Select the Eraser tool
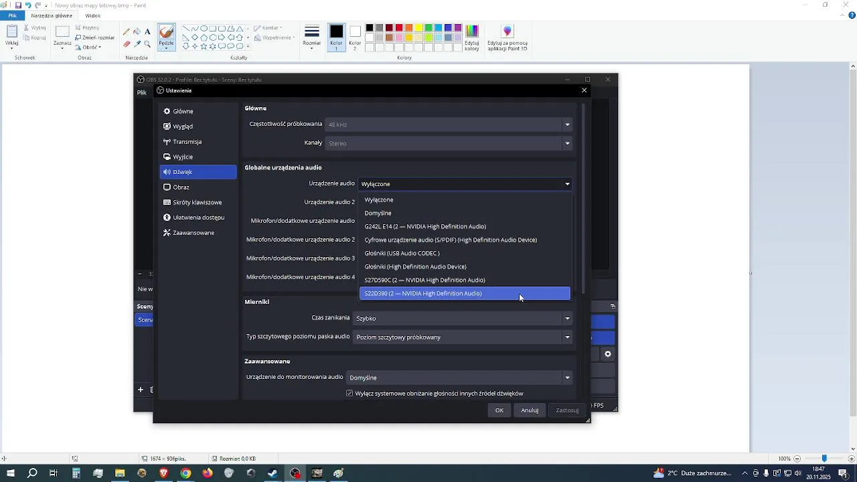This screenshot has width=857, height=482. click(127, 44)
